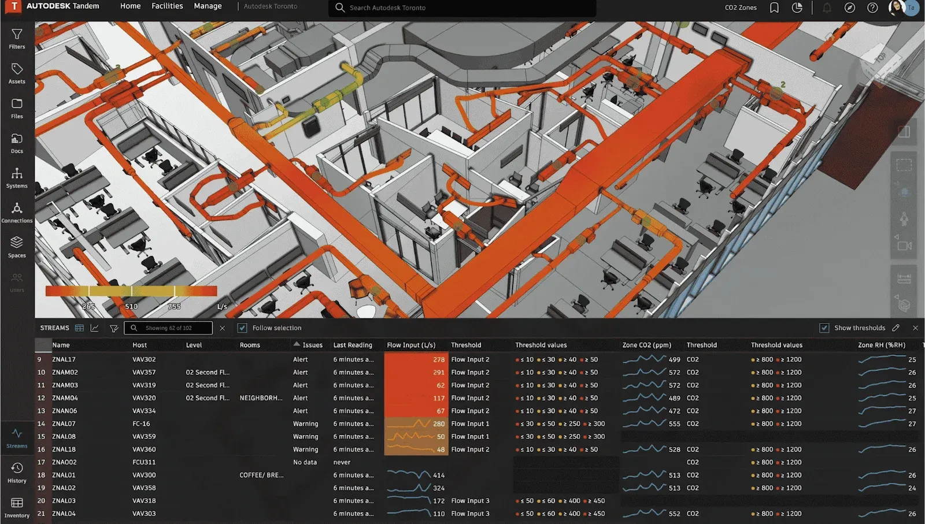Image resolution: width=925 pixels, height=524 pixels.
Task: Click the streams filter funnel icon
Action: (x=114, y=328)
